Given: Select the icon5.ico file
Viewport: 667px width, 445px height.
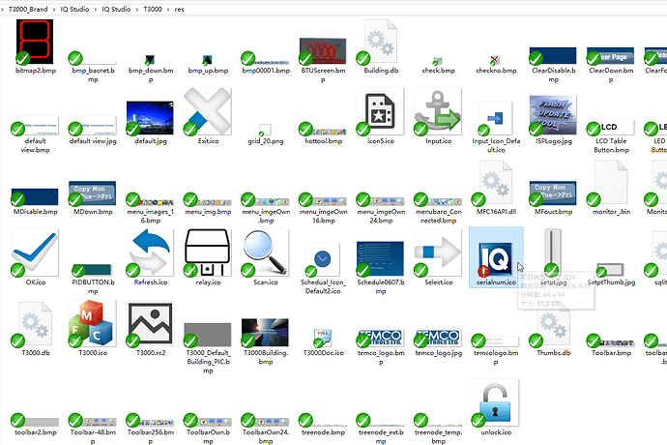Looking at the screenshot, I should (x=380, y=114).
